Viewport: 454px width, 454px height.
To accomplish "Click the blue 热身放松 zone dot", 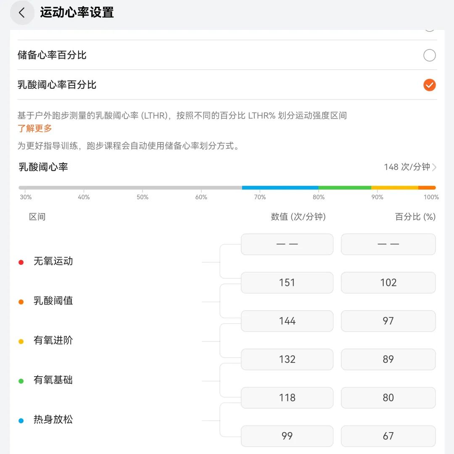I will [21, 421].
